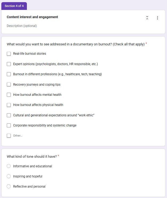Collapse the Content interest and engagement section
The height and width of the screenshot is (198, 167).
147,18
